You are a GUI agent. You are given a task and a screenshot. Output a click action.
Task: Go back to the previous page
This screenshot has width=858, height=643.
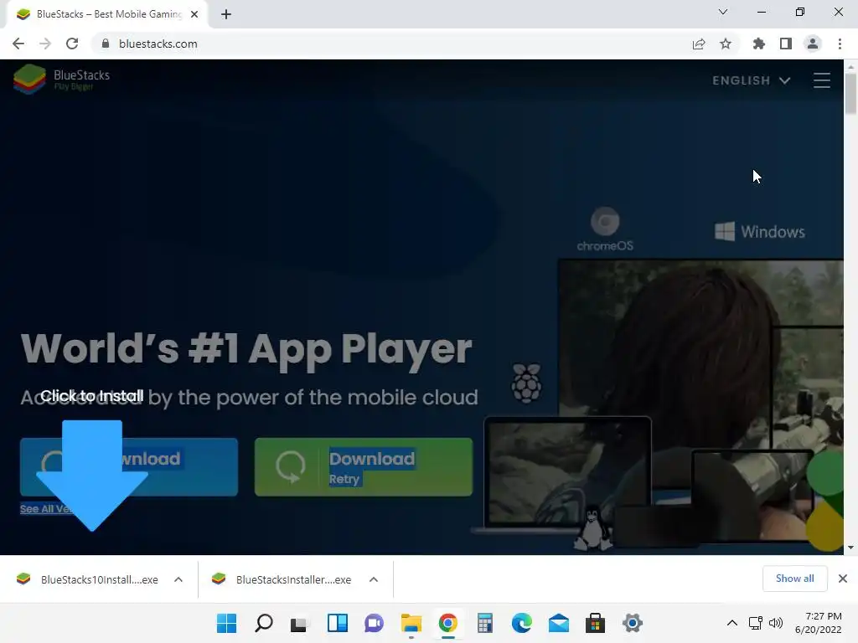[x=18, y=44]
